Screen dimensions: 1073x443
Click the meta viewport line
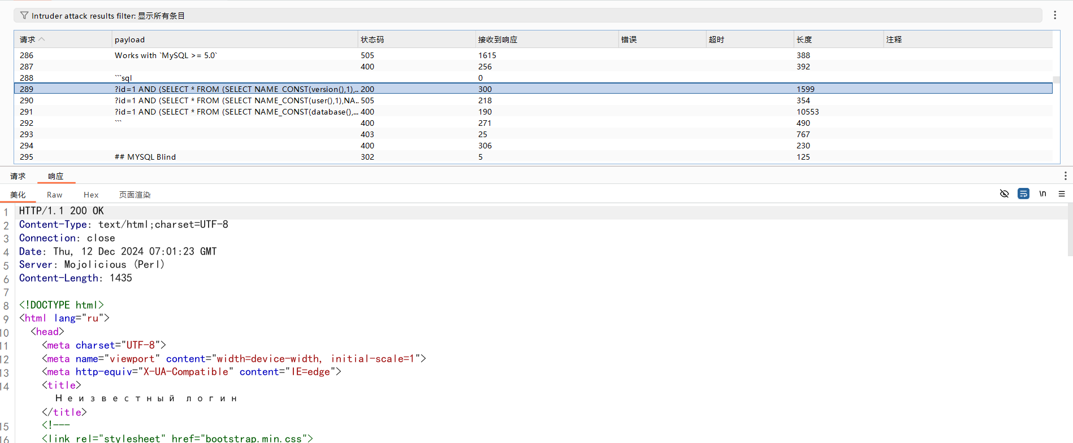(234, 359)
